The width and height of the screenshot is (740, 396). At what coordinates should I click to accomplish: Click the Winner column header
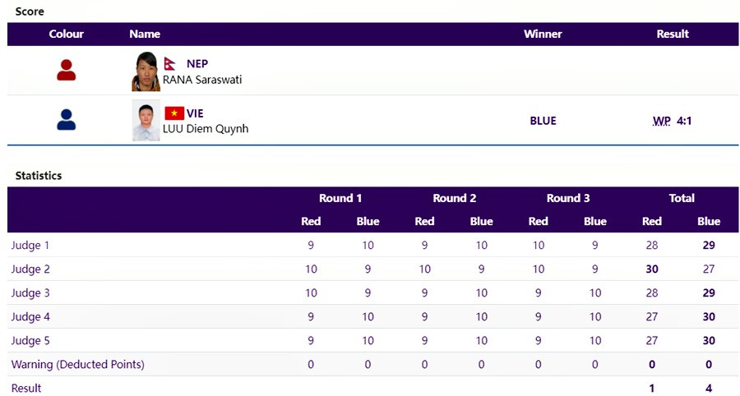(543, 34)
